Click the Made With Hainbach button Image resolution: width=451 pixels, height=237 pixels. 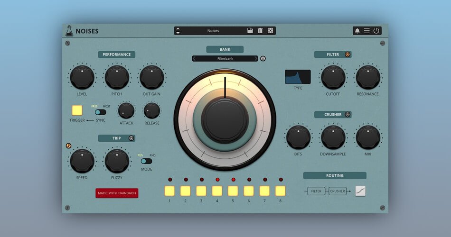pos(117,193)
